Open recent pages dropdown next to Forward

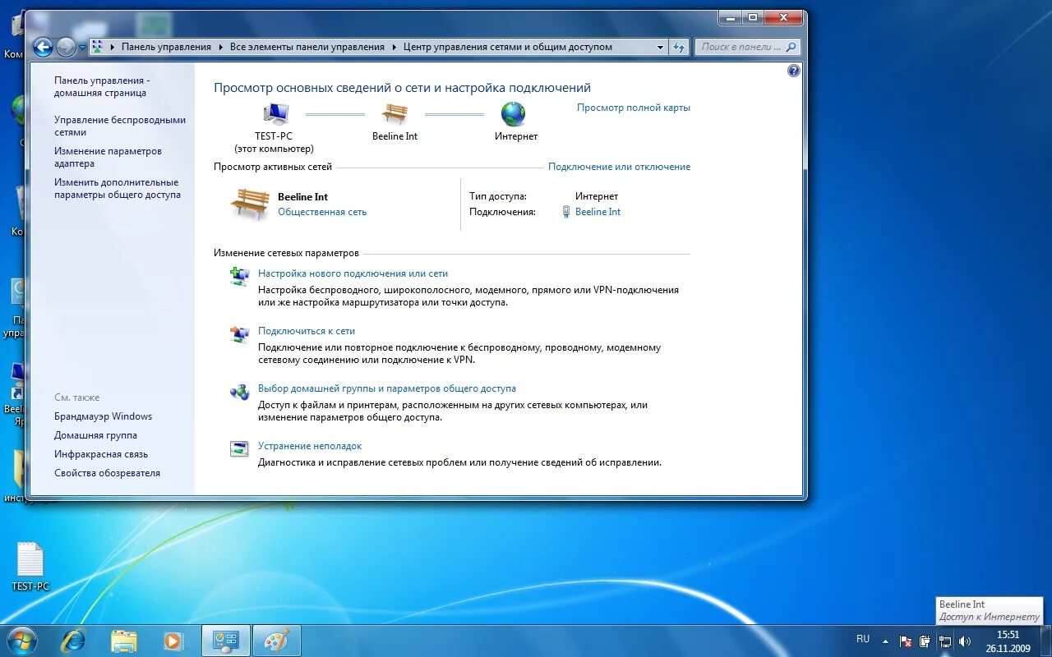pyautogui.click(x=82, y=48)
